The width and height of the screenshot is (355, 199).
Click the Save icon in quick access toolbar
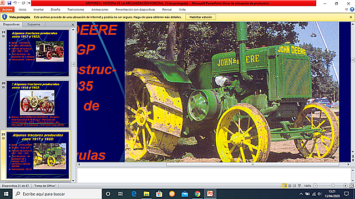click(x=9, y=3)
